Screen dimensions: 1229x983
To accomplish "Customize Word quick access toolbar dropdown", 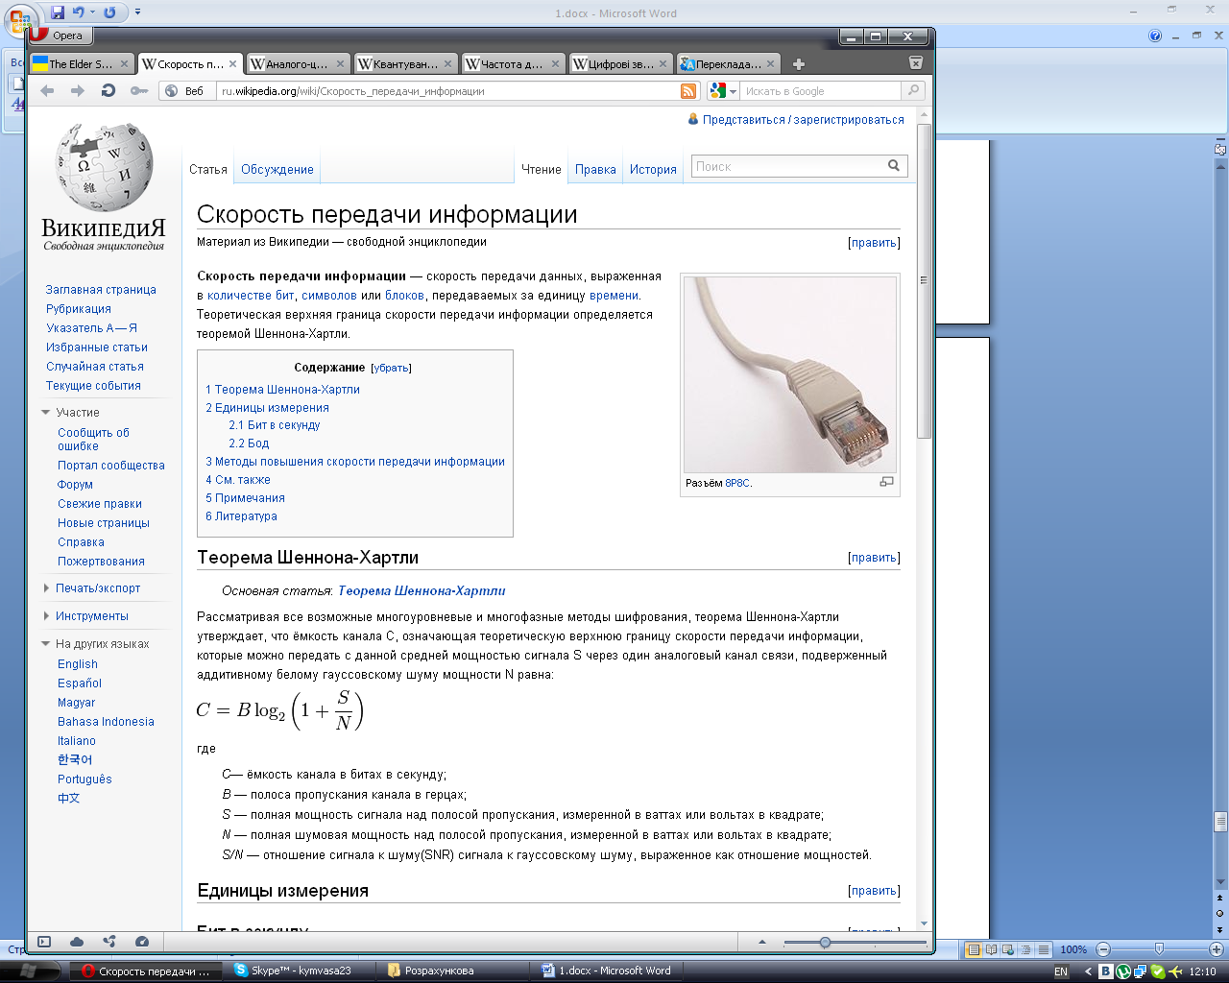I will coord(137,12).
